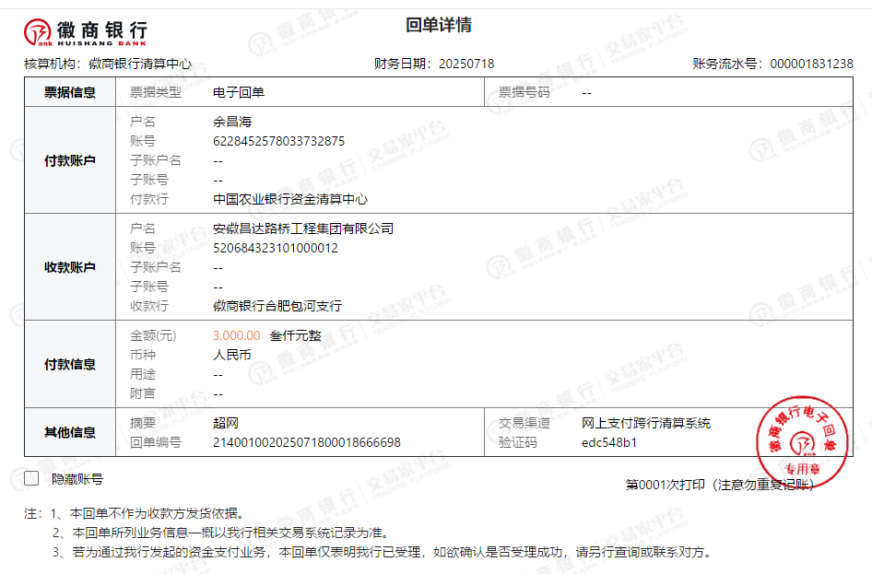Click the 隐藏账号 label text

click(77, 479)
